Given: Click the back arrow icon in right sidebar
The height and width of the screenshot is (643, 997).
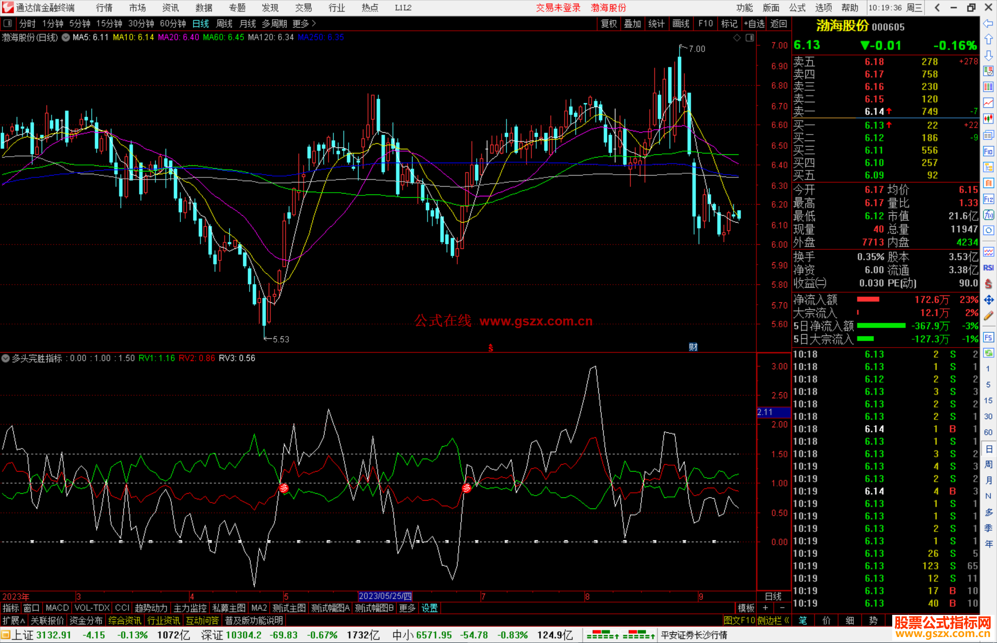Looking at the screenshot, I should (988, 24).
